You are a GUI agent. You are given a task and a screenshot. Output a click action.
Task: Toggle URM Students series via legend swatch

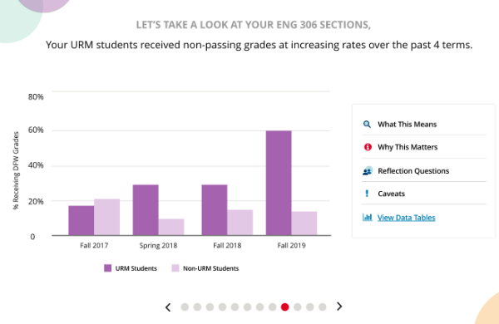pos(108,268)
